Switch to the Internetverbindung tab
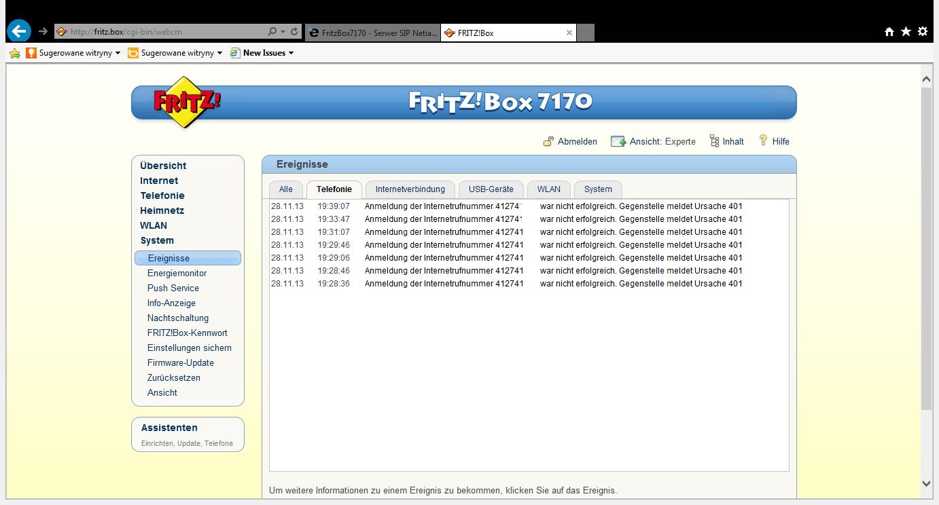Image resolution: width=939 pixels, height=505 pixels. pos(410,189)
